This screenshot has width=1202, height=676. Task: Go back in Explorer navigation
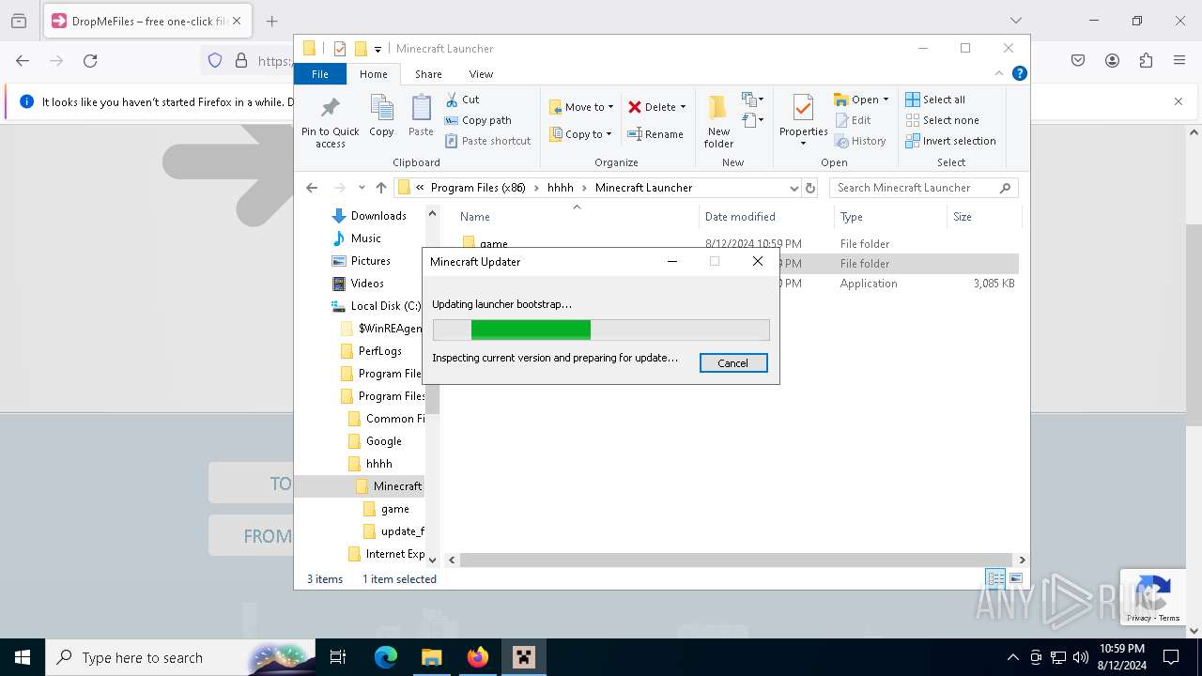(x=312, y=188)
